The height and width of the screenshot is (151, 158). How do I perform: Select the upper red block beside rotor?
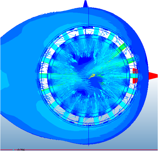tap(135, 71)
